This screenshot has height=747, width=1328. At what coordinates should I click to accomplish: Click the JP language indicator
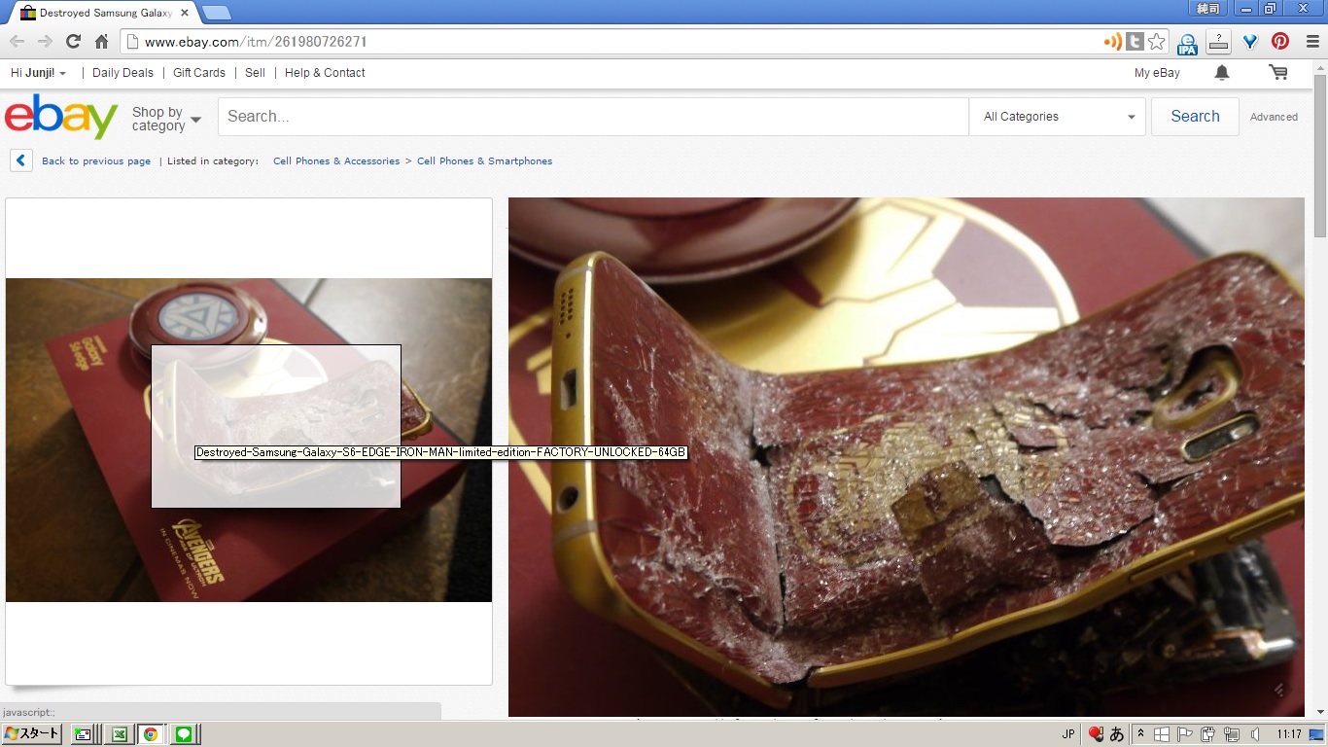click(1068, 734)
